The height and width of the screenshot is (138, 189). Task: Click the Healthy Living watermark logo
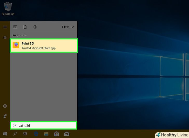172,135
